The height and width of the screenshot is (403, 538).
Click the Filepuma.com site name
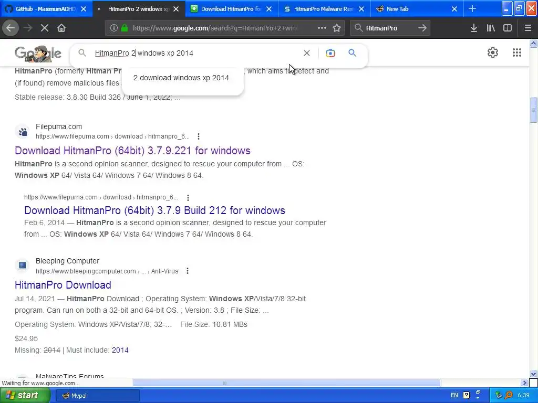click(59, 126)
